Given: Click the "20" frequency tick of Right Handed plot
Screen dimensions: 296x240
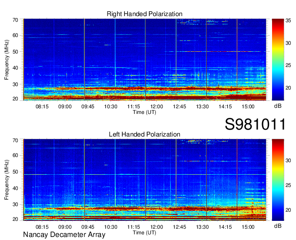Looking at the screenshot, I should pos(15,99).
